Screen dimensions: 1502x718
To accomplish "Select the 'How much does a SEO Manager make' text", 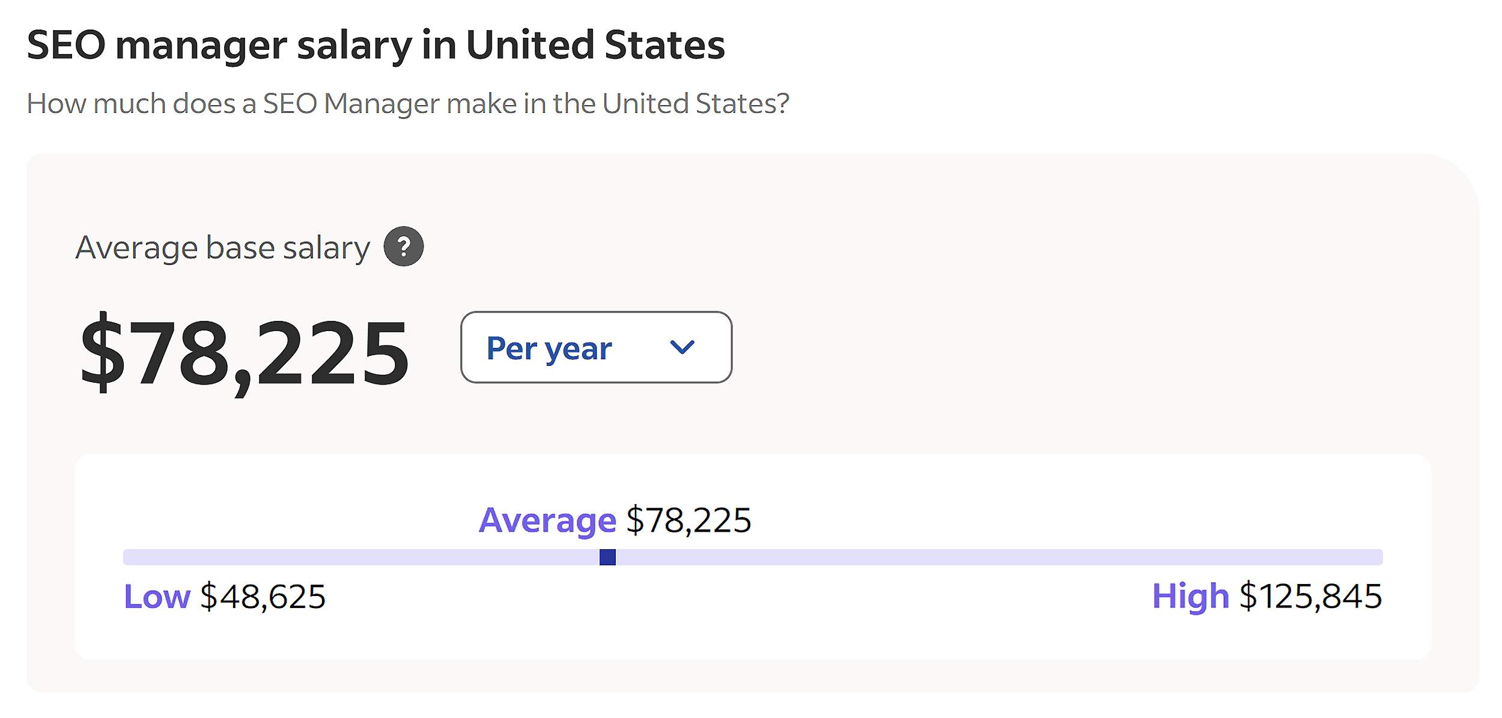I will point(407,103).
